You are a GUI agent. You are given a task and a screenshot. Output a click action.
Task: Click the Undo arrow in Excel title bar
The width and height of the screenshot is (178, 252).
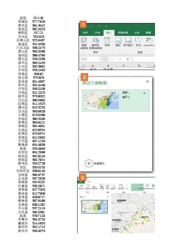[92, 26]
